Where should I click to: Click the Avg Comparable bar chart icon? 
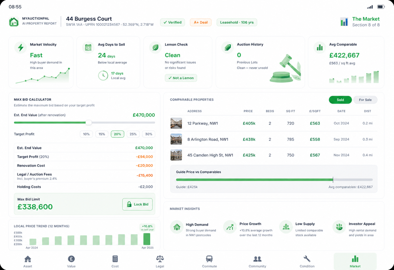coord(320,47)
